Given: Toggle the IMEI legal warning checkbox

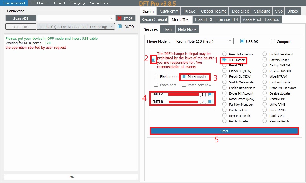Looking at the screenshot, I should [153, 60].
